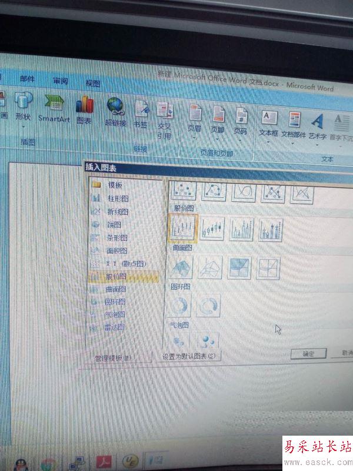Switch to the 审阅 tab

click(61, 81)
